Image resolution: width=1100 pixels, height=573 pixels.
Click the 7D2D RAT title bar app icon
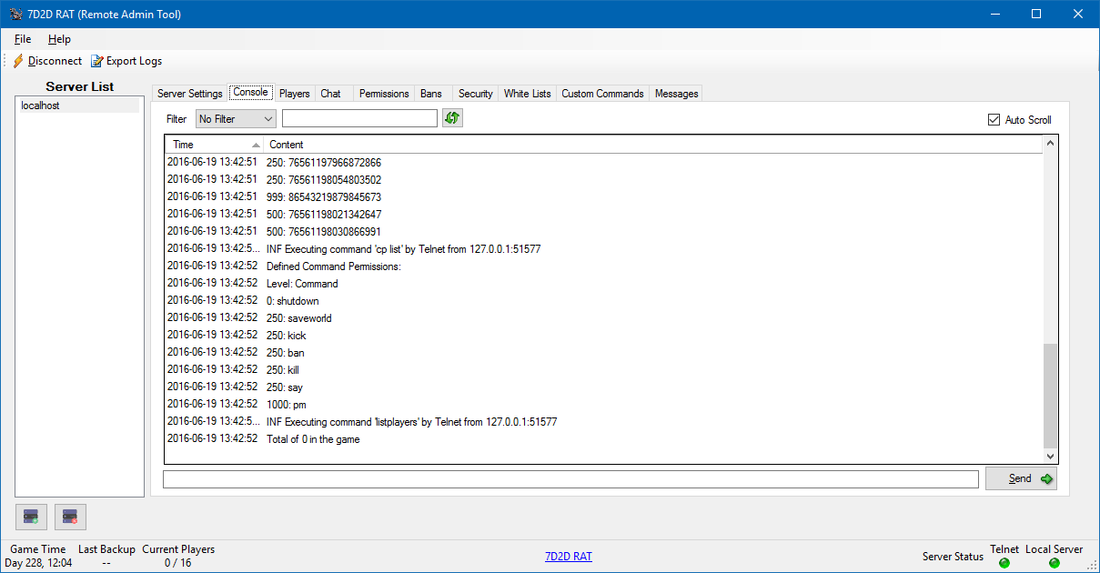pos(15,14)
